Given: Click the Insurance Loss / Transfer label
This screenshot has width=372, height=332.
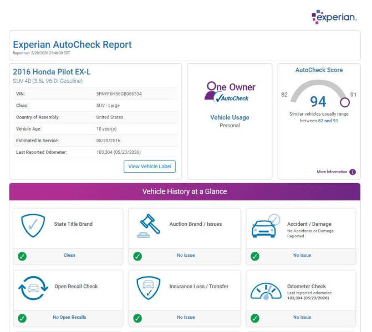Looking at the screenshot, I should (199, 286).
